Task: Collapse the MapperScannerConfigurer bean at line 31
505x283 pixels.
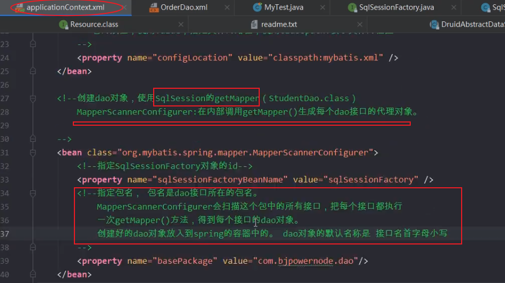Action: point(33,152)
